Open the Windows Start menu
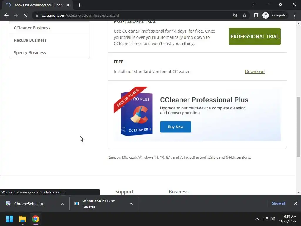The height and width of the screenshot is (226, 301). point(9,219)
